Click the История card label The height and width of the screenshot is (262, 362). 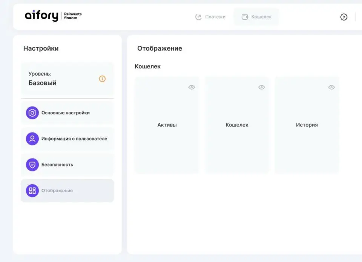pos(307,125)
